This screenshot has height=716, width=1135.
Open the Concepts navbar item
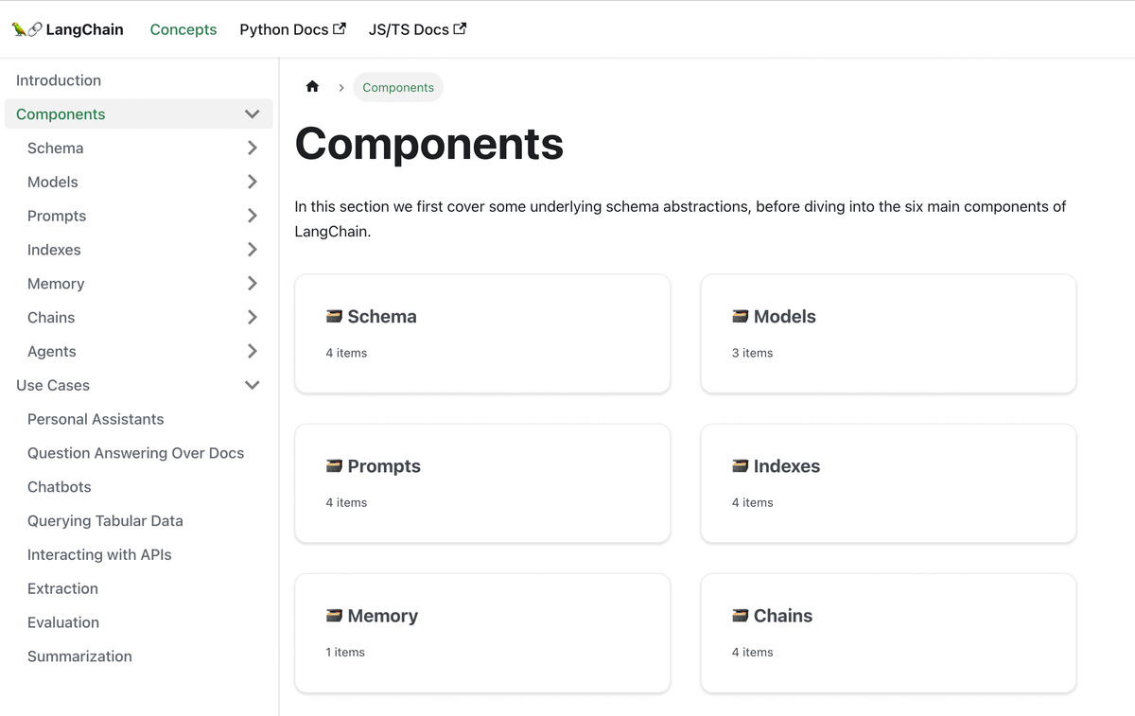183,29
